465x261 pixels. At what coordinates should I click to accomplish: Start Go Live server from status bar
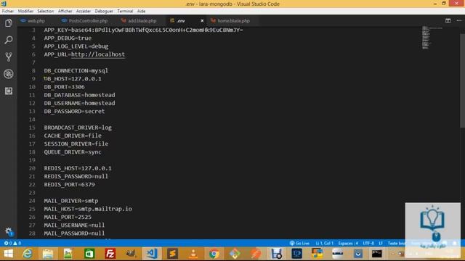click(x=299, y=243)
